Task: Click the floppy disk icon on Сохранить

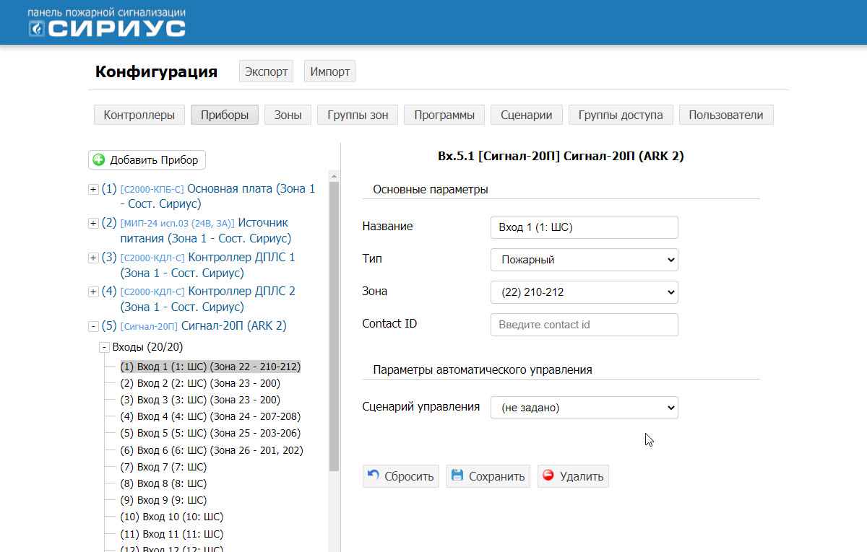Action: (x=457, y=476)
